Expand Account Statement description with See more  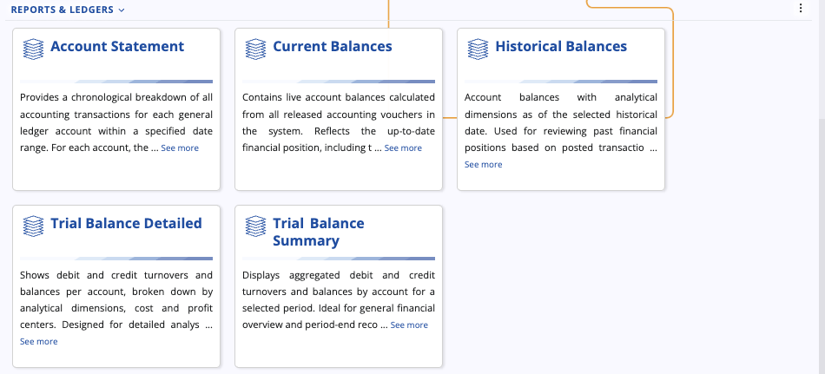click(x=180, y=148)
